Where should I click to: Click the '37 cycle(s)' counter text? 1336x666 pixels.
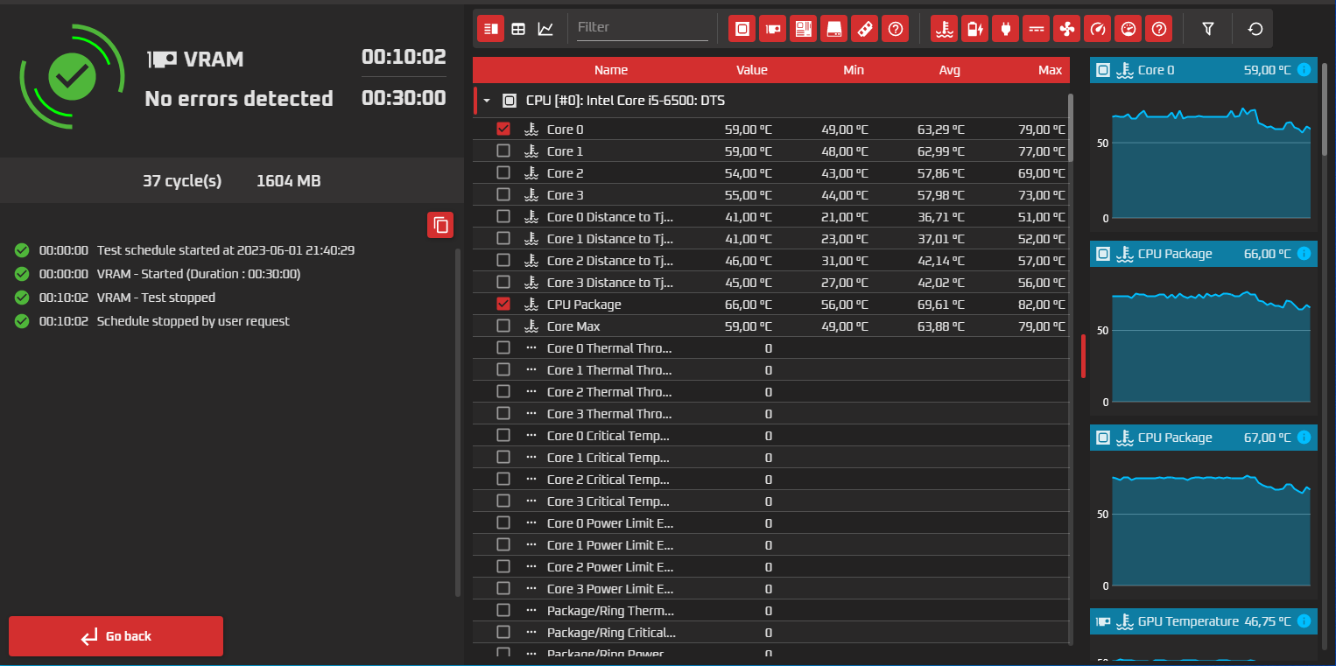(182, 181)
